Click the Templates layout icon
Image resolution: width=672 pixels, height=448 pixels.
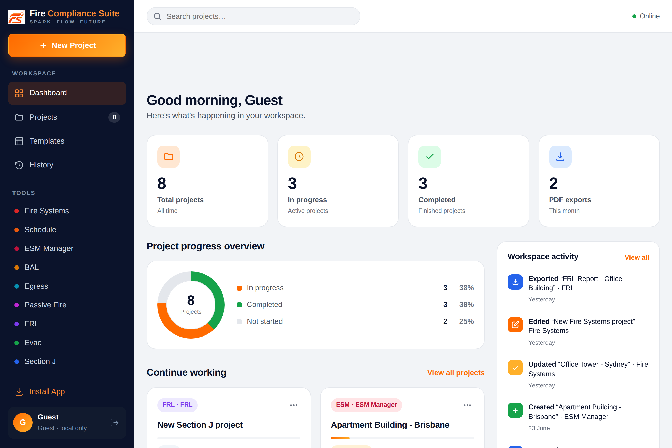tap(19, 141)
